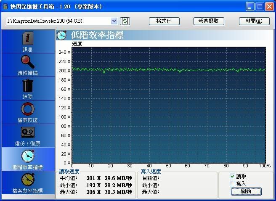Uncheck the 讀取 read checkbox
Viewport: 276px width, 201px height.
pyautogui.click(x=232, y=176)
